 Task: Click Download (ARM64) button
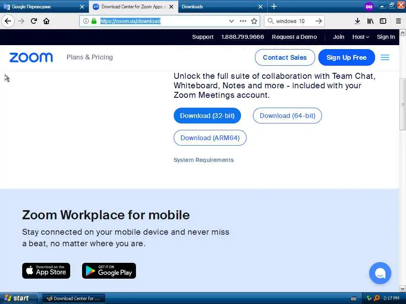210,138
